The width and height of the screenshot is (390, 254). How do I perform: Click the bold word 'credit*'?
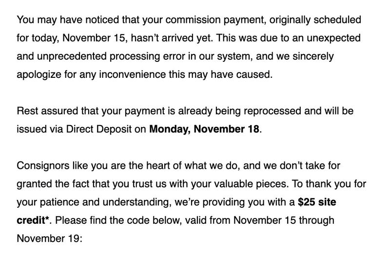click(33, 220)
